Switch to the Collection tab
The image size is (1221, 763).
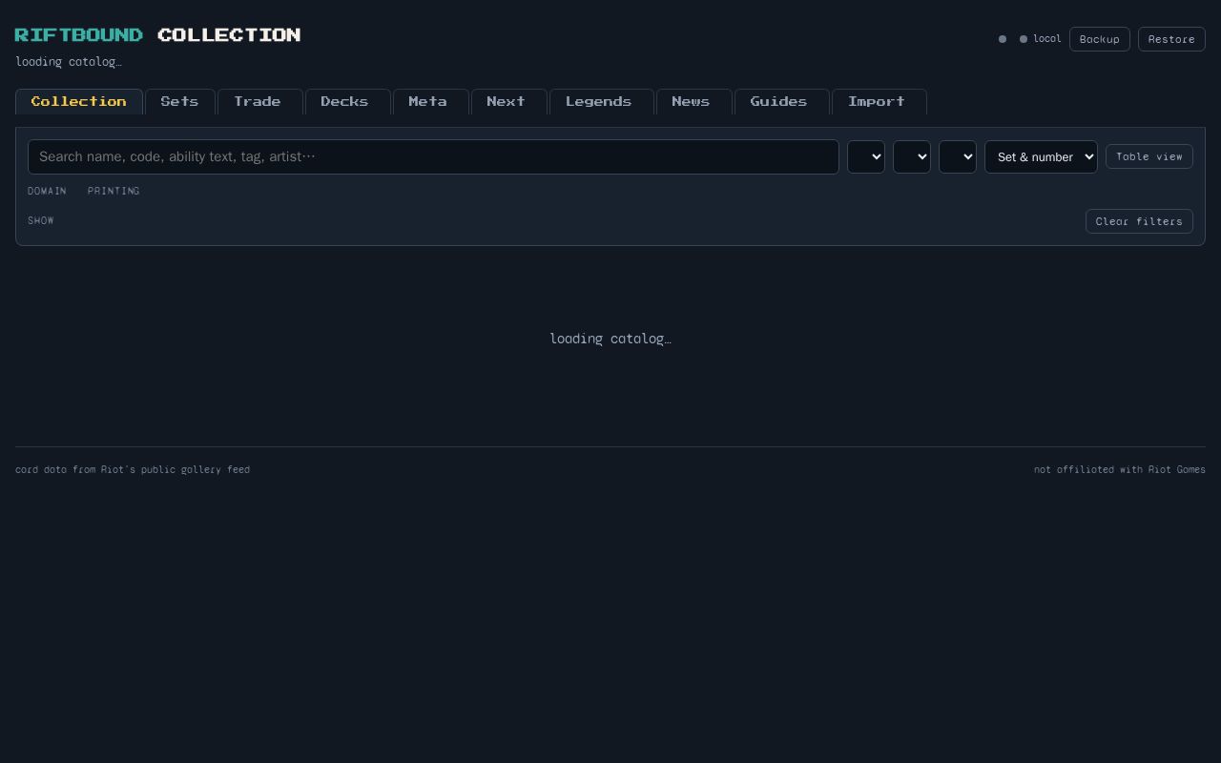[x=79, y=101]
